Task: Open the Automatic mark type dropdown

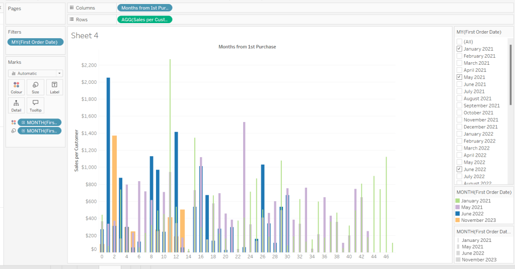Action: (x=35, y=73)
